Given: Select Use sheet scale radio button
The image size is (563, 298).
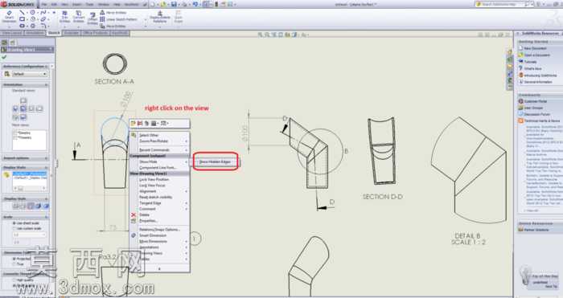Looking at the screenshot, I should point(14,223).
